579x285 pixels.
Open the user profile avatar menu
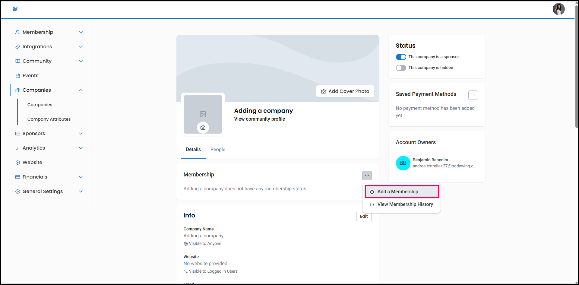pos(558,9)
